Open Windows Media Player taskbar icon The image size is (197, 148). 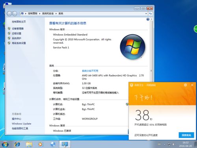tap(41, 144)
